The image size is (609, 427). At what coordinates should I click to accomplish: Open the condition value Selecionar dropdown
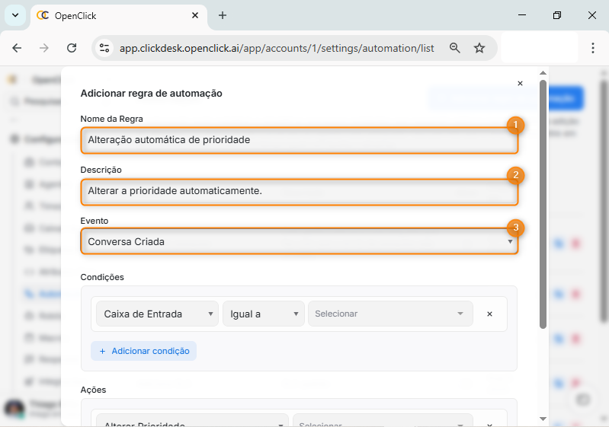389,314
